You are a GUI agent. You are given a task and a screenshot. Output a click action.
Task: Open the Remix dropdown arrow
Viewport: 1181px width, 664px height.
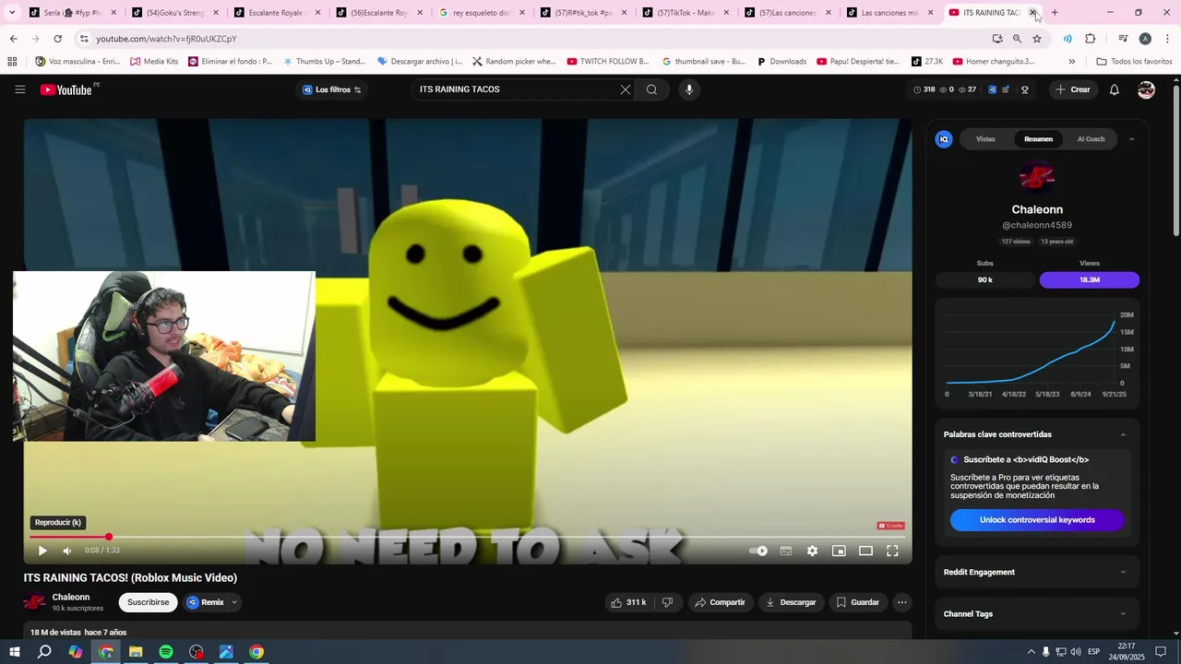234,602
